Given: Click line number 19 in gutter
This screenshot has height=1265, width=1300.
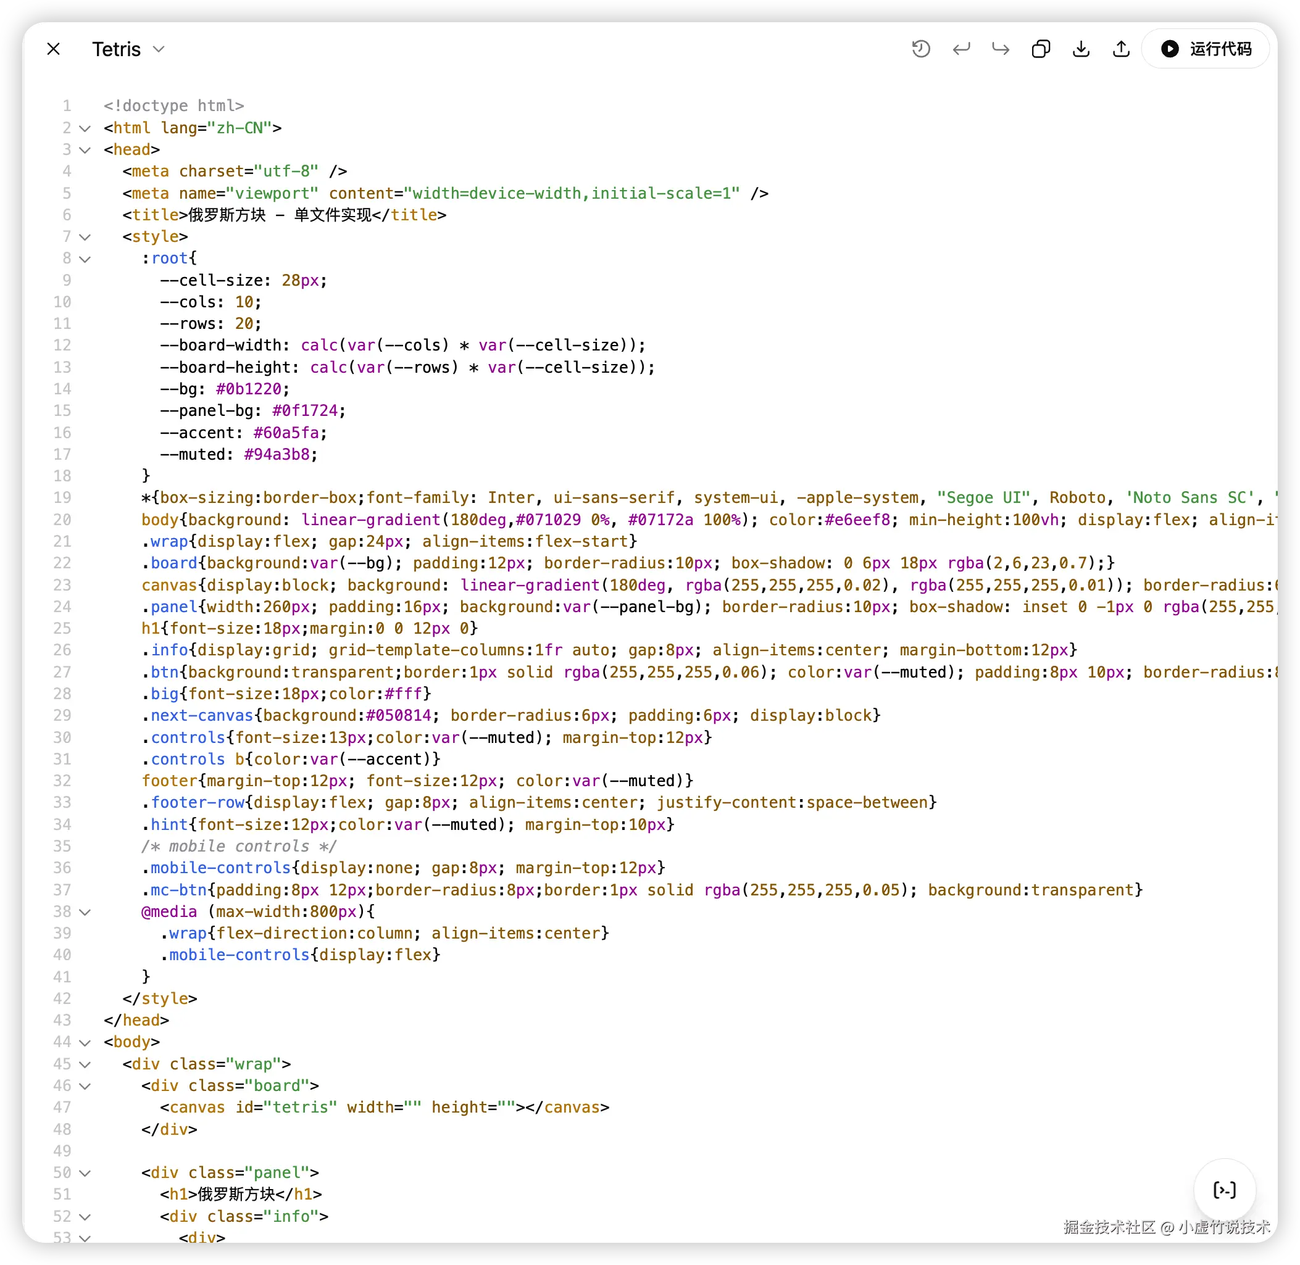Looking at the screenshot, I should 62,497.
